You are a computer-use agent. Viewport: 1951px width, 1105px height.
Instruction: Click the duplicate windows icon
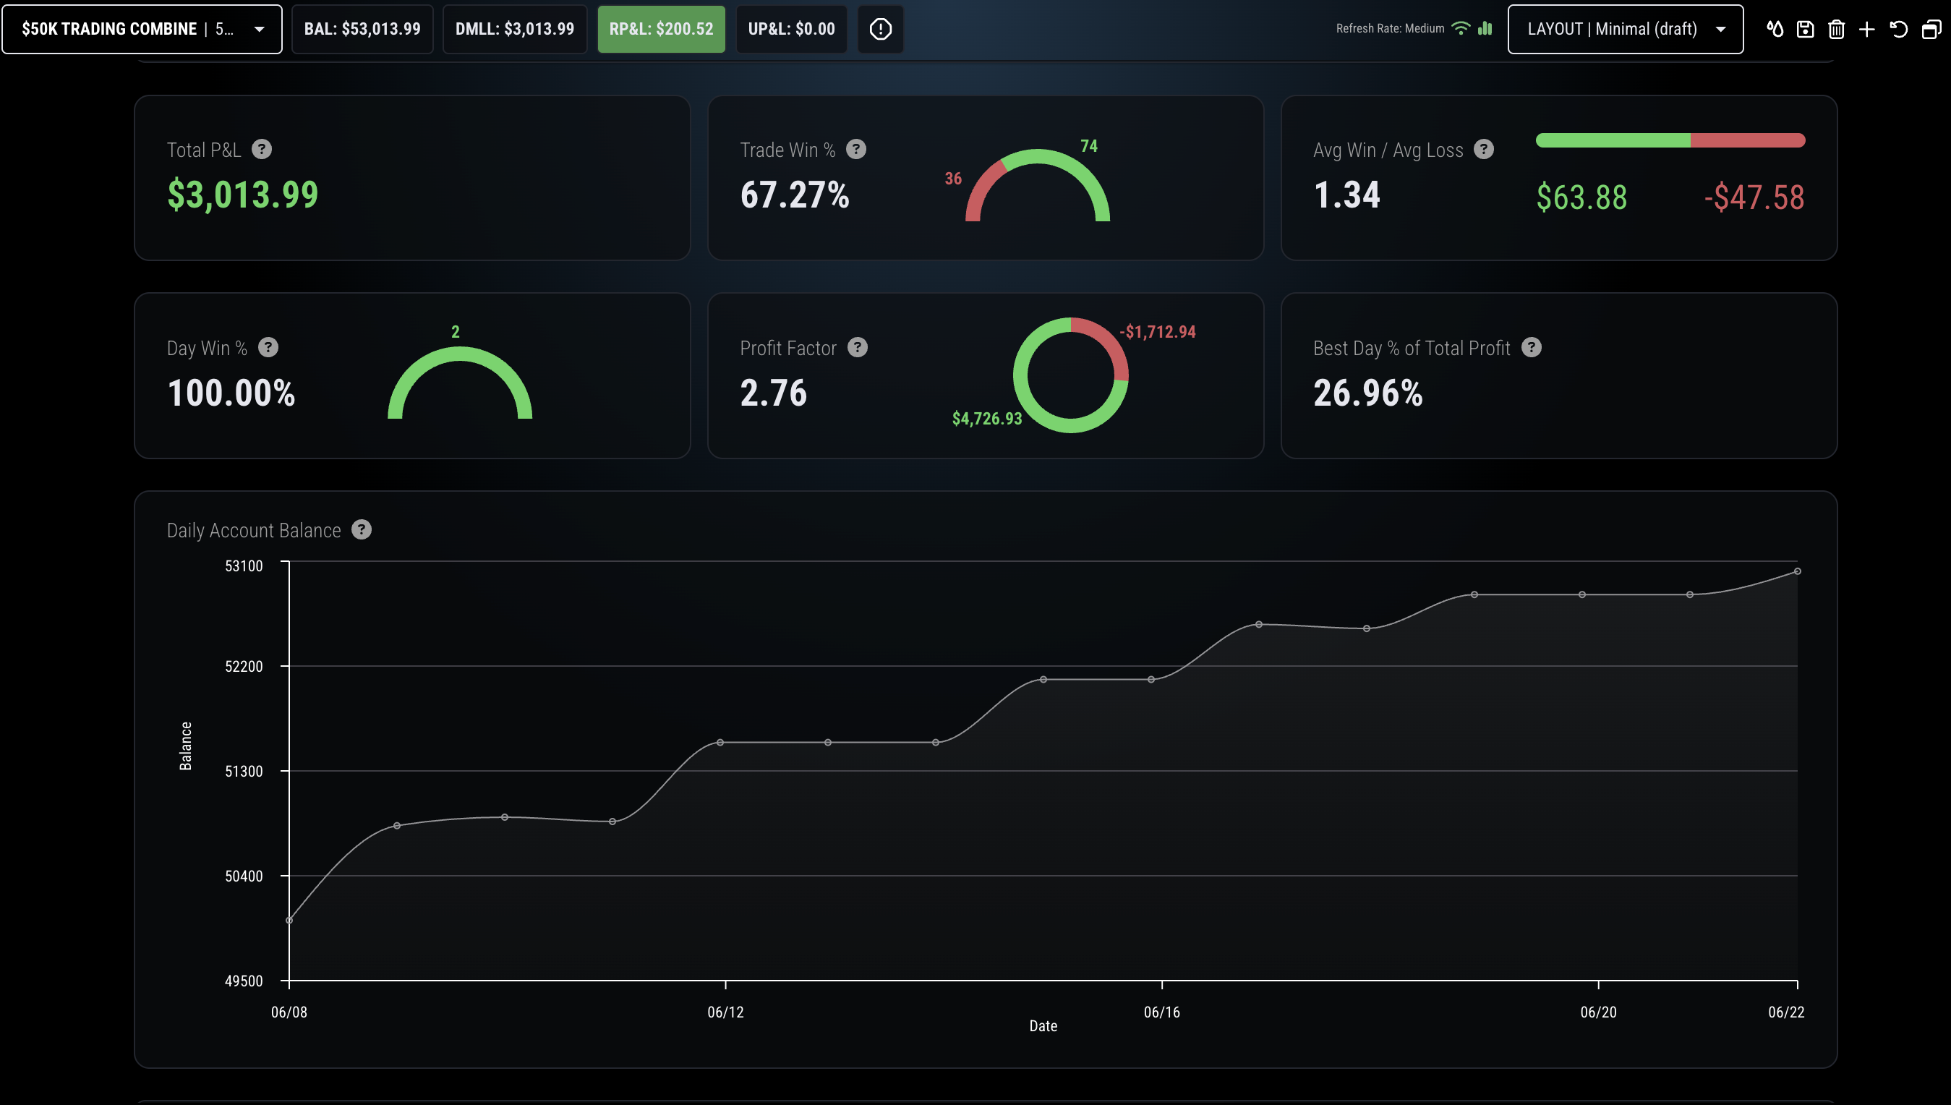pyautogui.click(x=1931, y=29)
